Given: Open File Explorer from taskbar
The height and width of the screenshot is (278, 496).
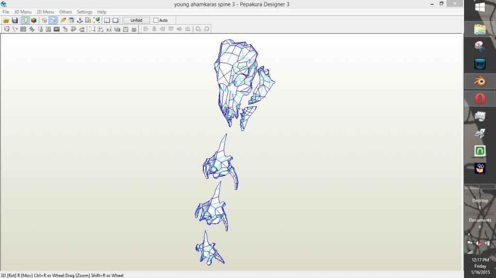Looking at the screenshot, I should (x=480, y=29).
